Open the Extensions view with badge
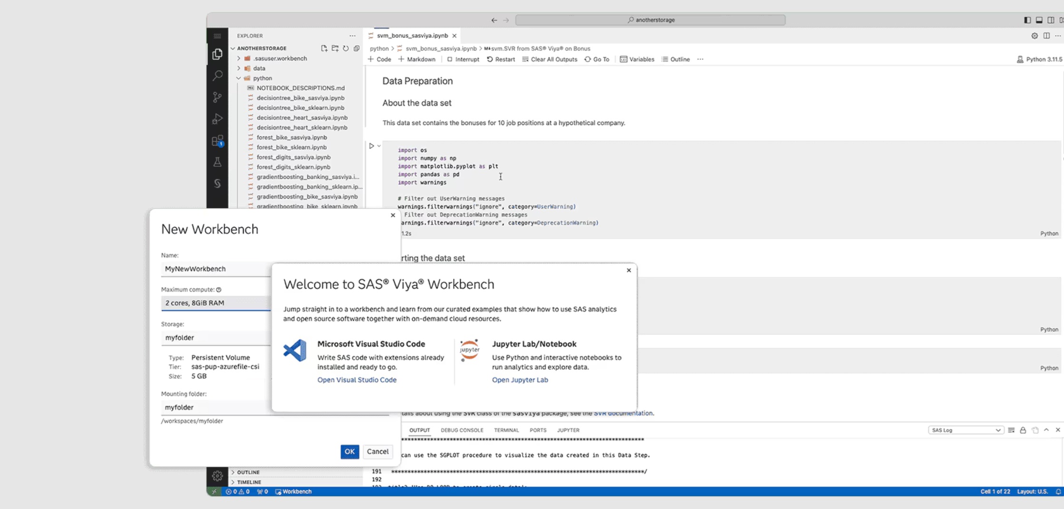 click(x=217, y=141)
